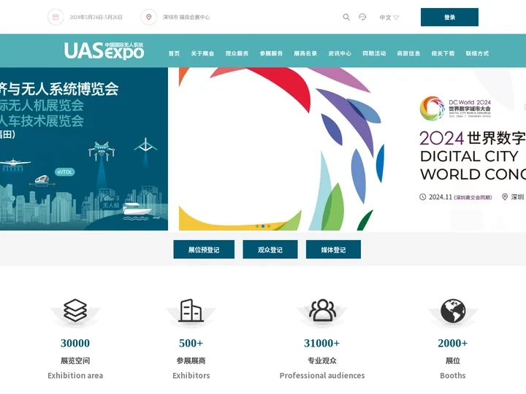Select the first carousel dot
This screenshot has height=394, width=526.
[x=257, y=226]
